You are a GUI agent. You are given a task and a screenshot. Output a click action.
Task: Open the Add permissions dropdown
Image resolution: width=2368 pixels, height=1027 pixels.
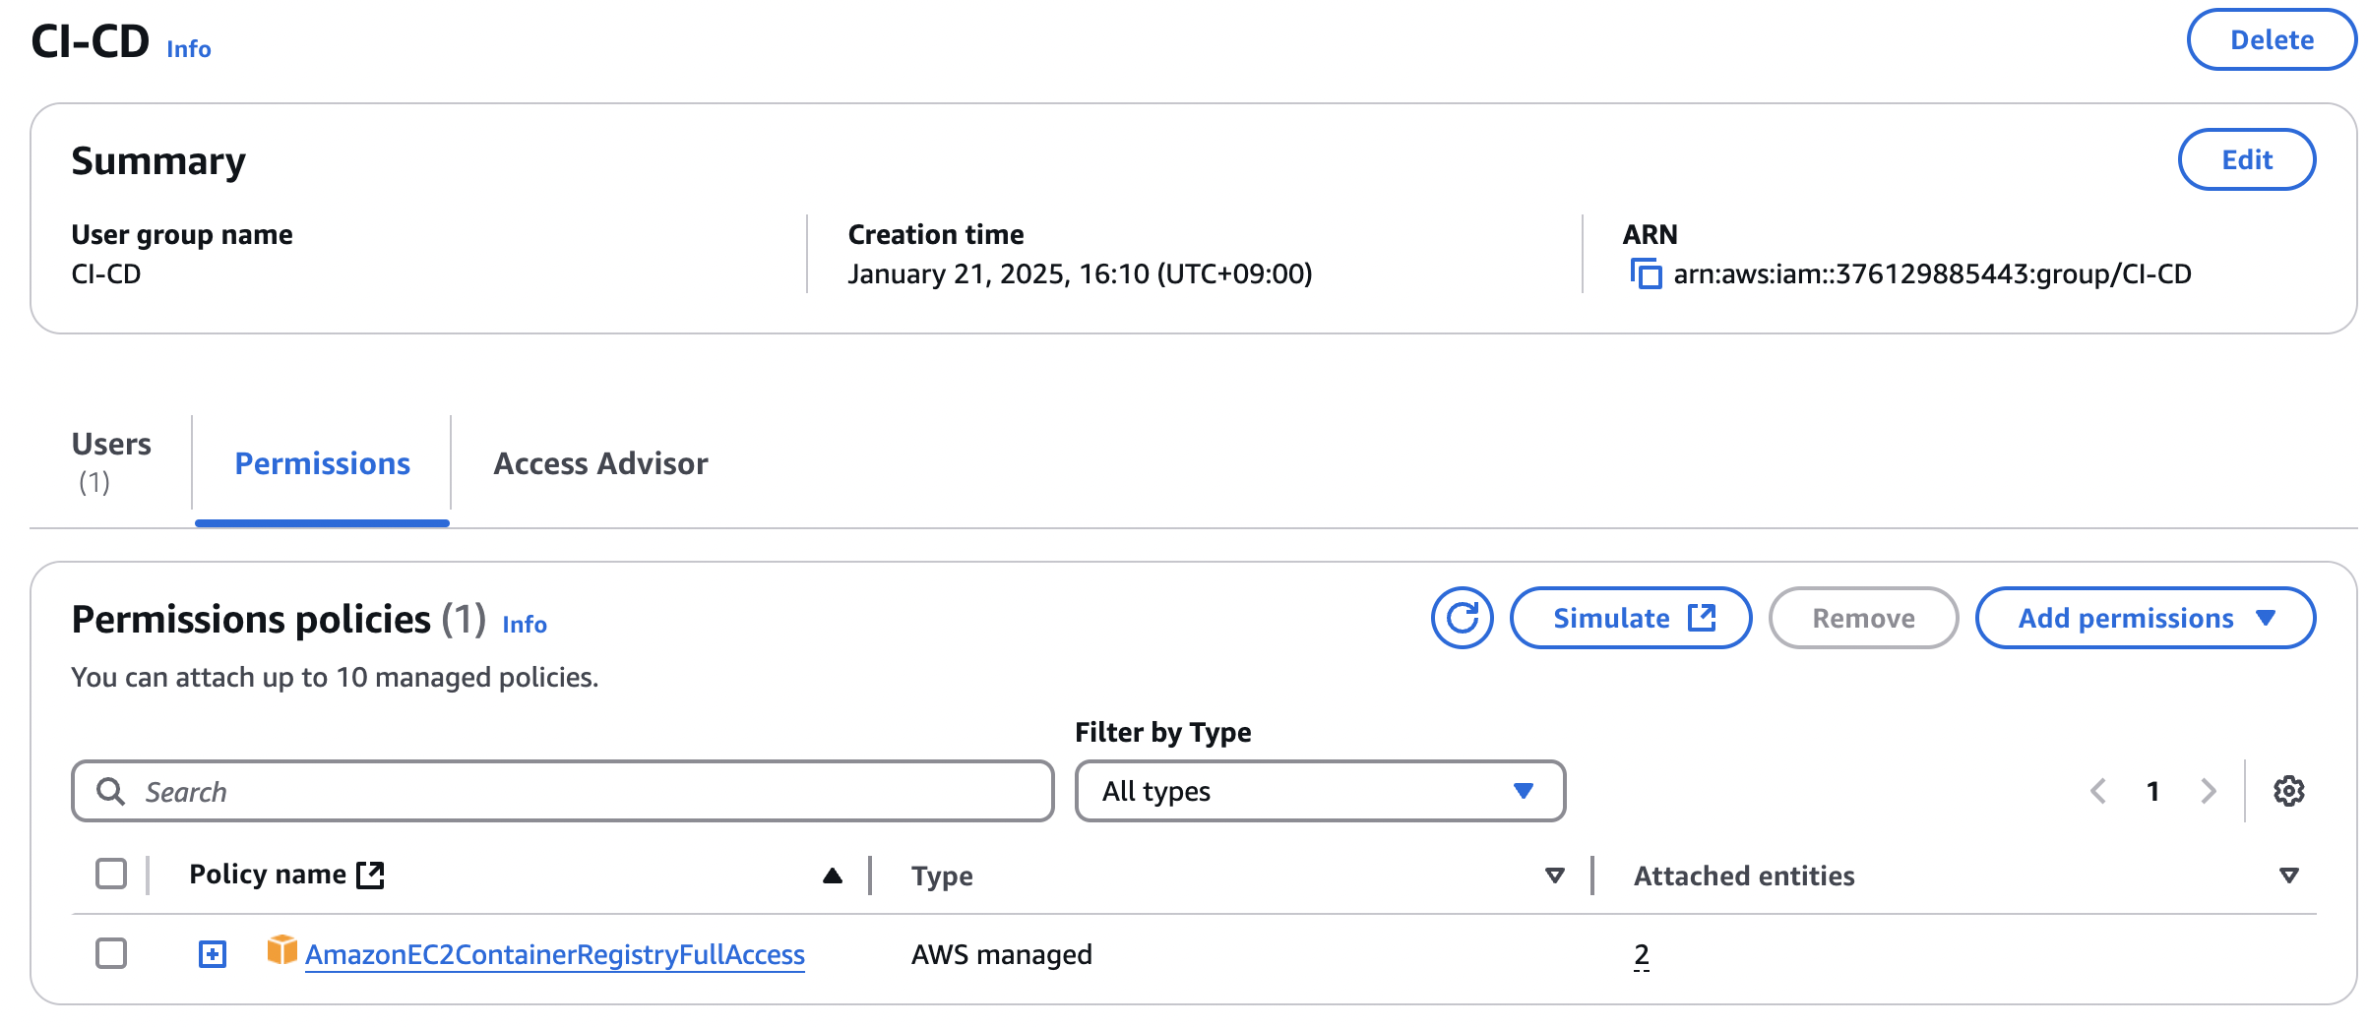coord(2145,618)
